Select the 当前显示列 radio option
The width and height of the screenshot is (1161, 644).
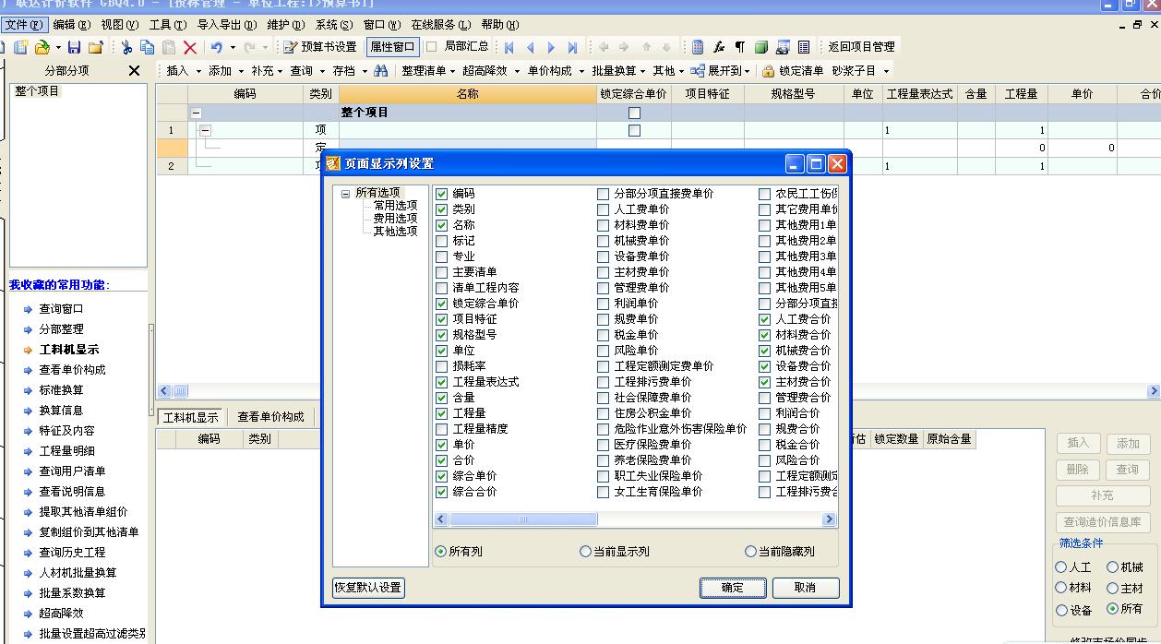click(x=585, y=551)
